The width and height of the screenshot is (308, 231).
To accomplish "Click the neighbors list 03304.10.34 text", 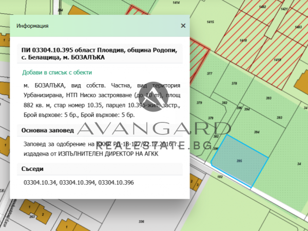I will [x=40, y=182].
